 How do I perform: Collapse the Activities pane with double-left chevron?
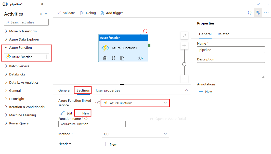pyautogui.click(x=46, y=14)
